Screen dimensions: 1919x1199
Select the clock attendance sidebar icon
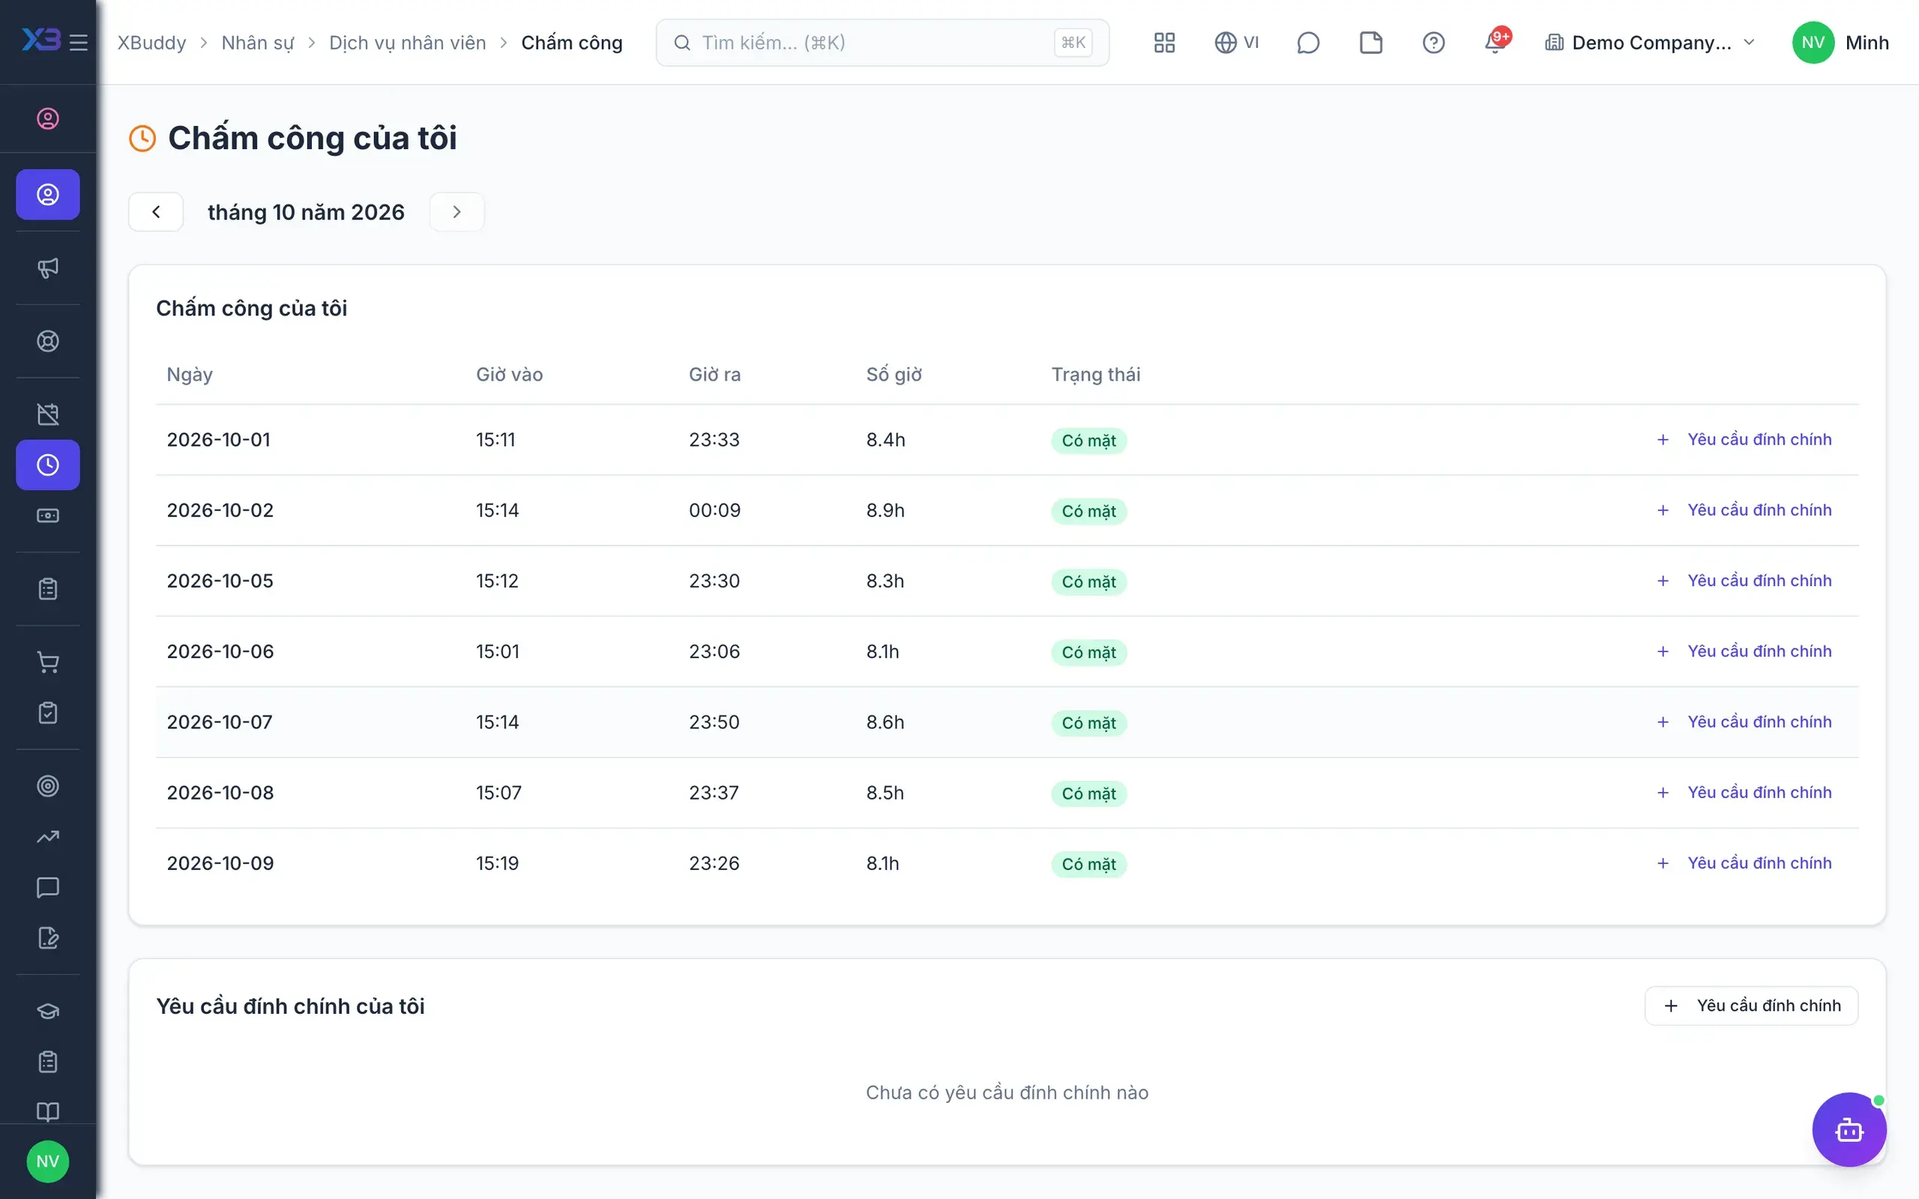coord(47,465)
